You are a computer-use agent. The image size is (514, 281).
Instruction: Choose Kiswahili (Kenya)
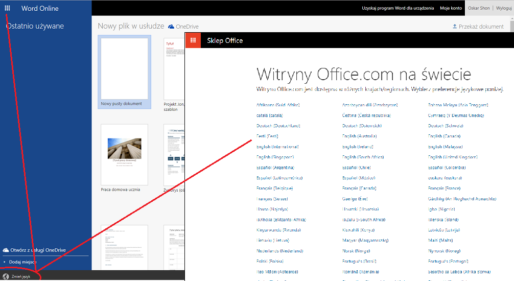point(358,230)
